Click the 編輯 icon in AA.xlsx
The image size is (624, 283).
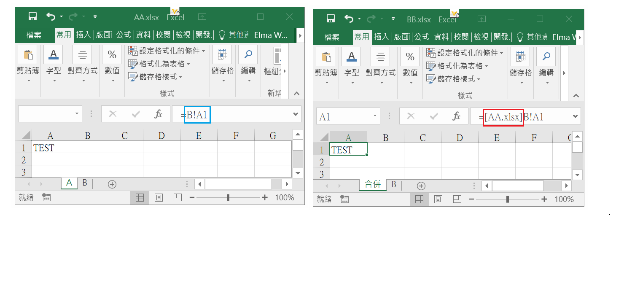pos(248,54)
